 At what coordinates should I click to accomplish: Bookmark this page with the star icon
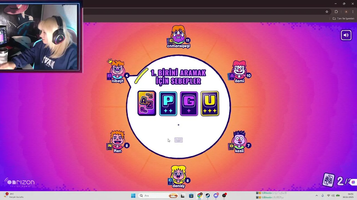pos(327,12)
